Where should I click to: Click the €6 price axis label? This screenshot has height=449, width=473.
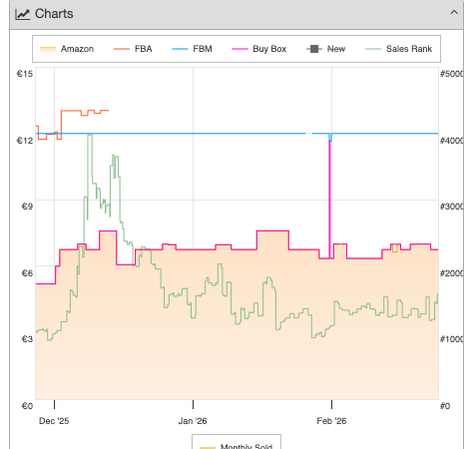tap(27, 273)
